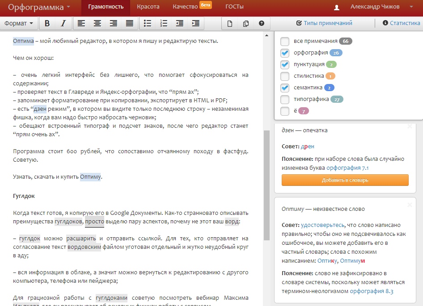Click the editor scrollbar thumb
This screenshot has height=306, width=423.
point(266,185)
